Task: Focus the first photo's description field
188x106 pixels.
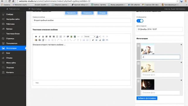Action: [161, 57]
